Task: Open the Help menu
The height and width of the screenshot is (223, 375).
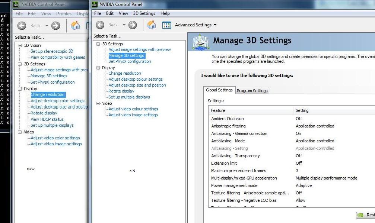Action: point(165,13)
